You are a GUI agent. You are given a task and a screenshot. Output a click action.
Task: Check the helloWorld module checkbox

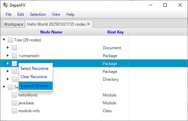tap(14, 95)
